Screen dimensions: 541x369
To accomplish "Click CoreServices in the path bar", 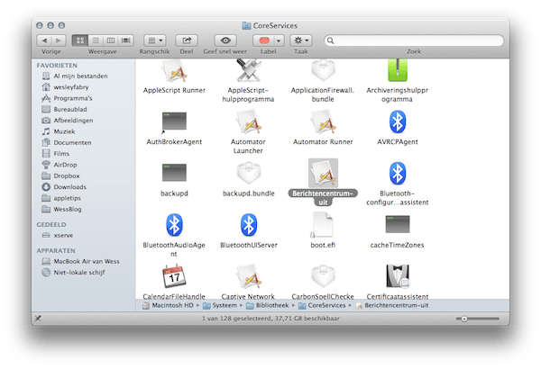I will pyautogui.click(x=322, y=306).
